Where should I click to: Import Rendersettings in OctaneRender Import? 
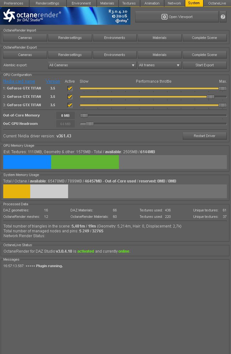click(x=70, y=38)
